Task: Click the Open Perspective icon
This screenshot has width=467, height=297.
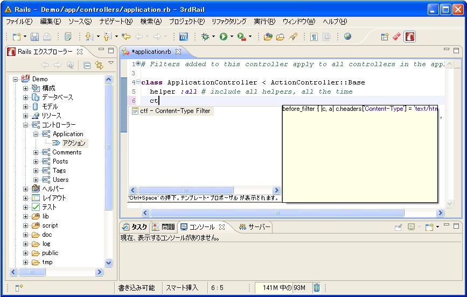Action: coord(385,37)
